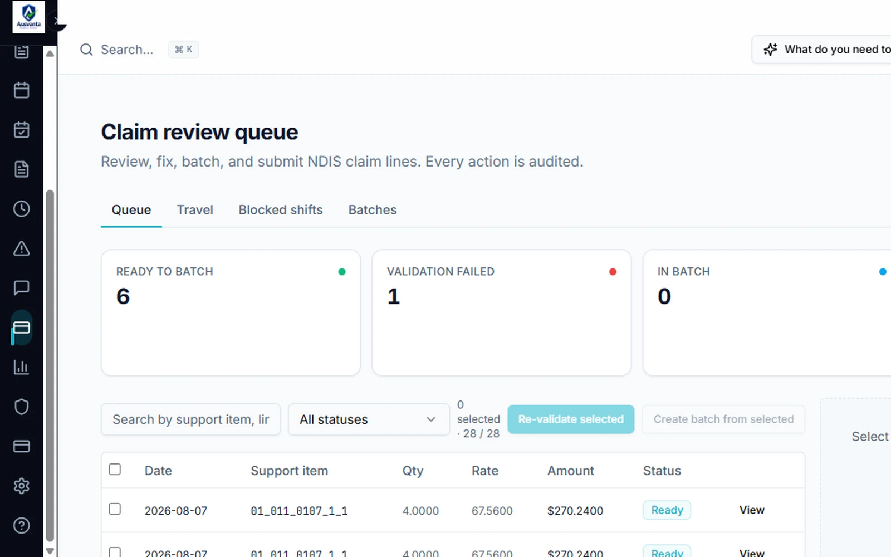Tick the checkbox for second claim row
The image size is (891, 557).
click(x=115, y=552)
